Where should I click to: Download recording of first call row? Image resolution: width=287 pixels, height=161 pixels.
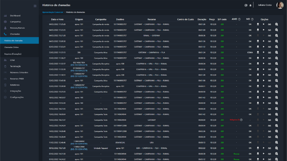[258, 24]
